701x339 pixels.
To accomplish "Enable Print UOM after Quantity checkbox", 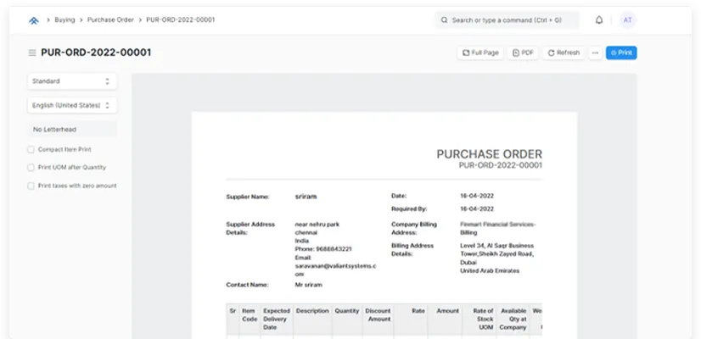I will coord(31,167).
